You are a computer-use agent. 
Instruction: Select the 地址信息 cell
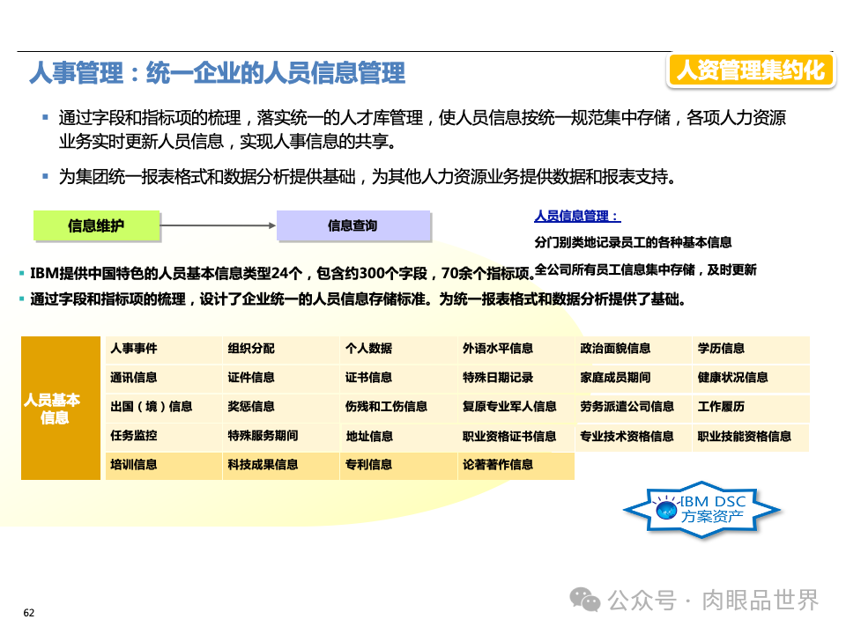[x=398, y=437]
